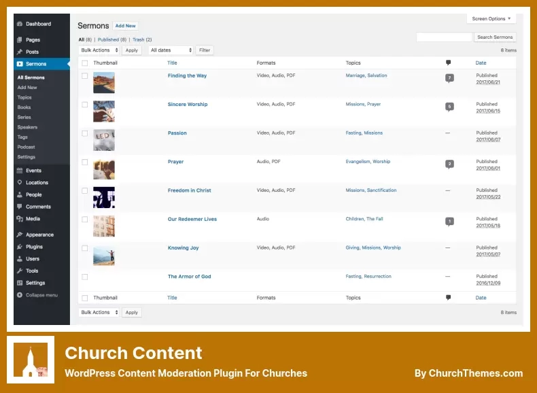
Task: Click the Dashboard gauge icon in sidebar
Action: tap(20, 24)
